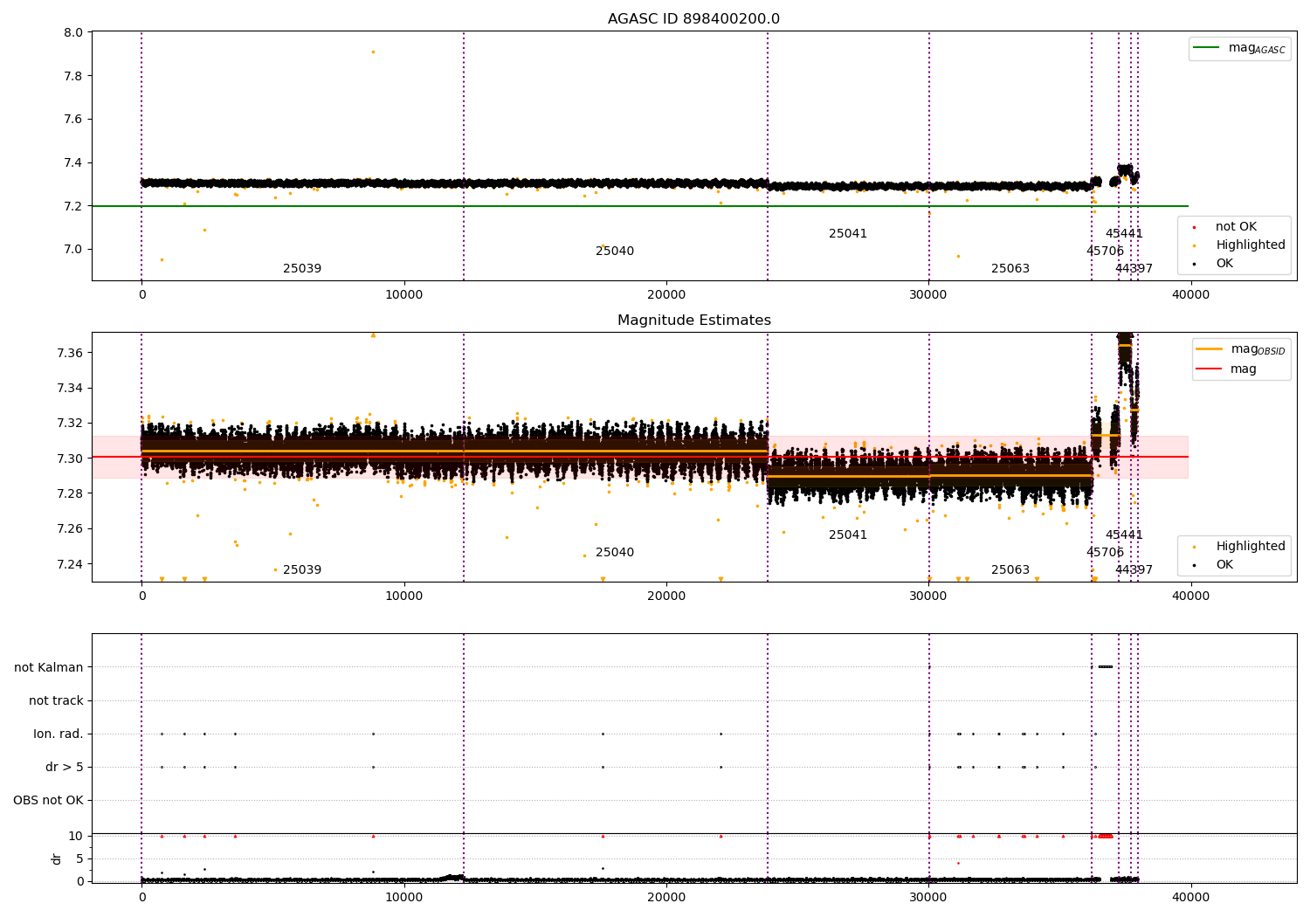1310x917 pixels.
Task: Click obsid label 25041 in Magnitude Estimates plot
Action: pyautogui.click(x=848, y=535)
